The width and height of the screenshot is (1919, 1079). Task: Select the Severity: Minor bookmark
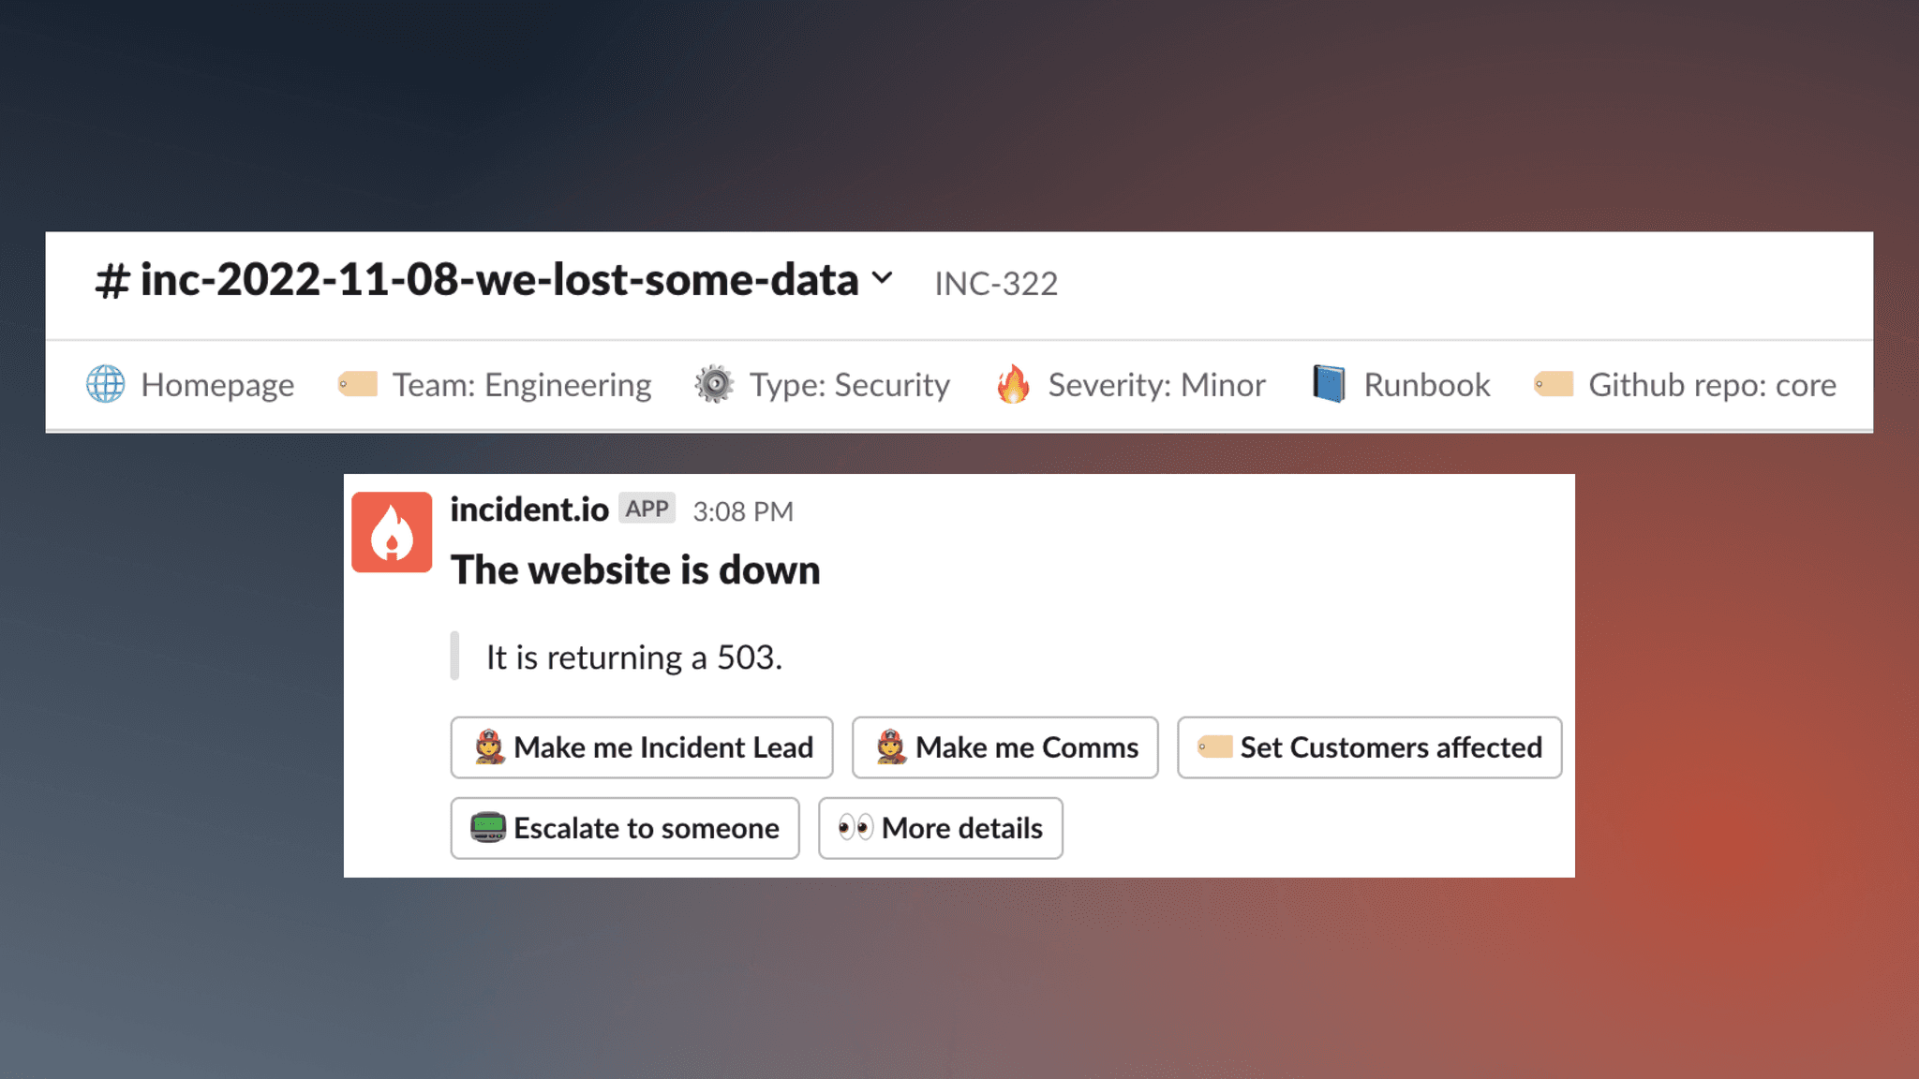tap(1130, 384)
